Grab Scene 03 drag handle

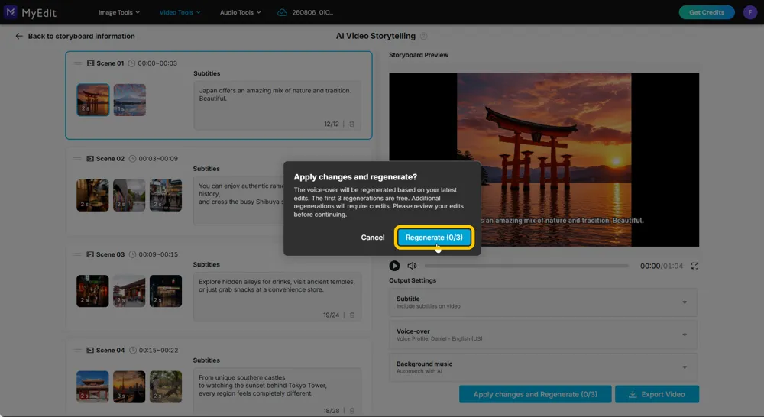pos(77,254)
